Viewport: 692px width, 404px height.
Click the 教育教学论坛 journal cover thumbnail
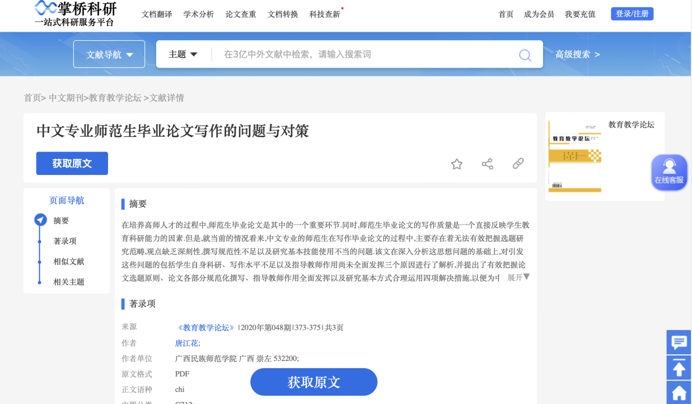575,157
